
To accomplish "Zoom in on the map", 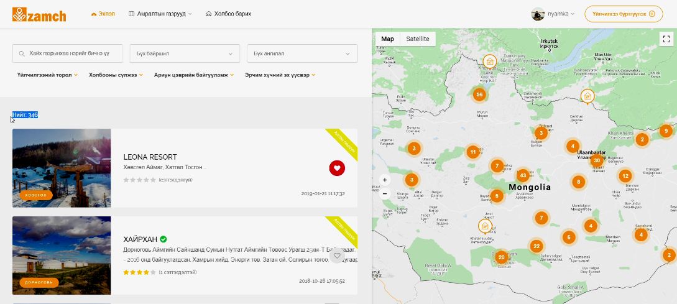I will pos(385,180).
